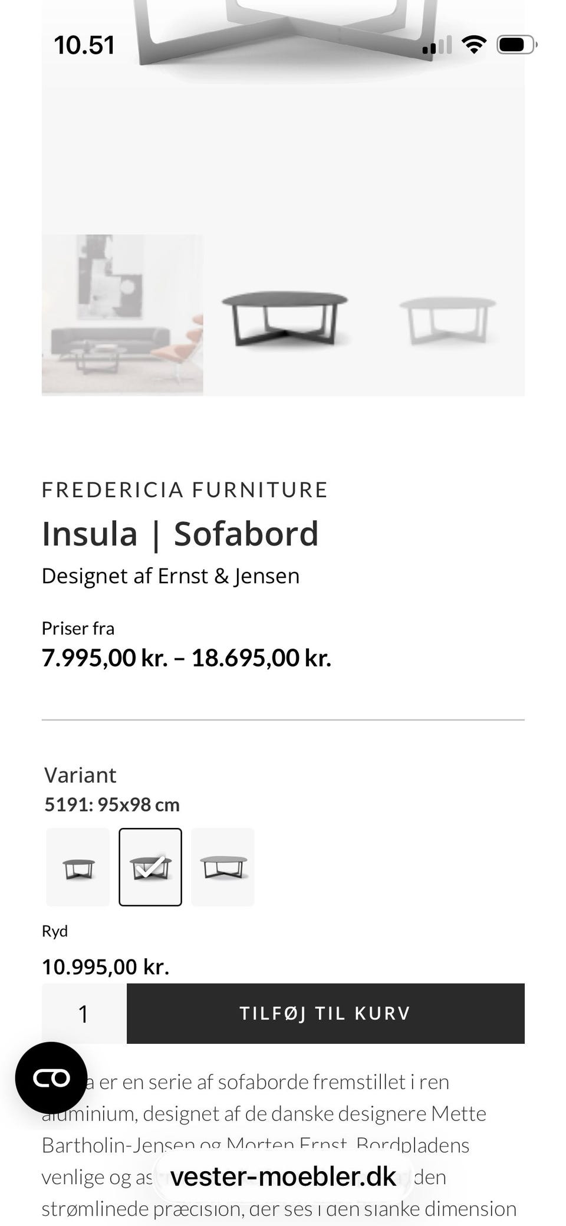Tap the black floating widget icon
This screenshot has height=1226, width=566.
click(51, 1077)
